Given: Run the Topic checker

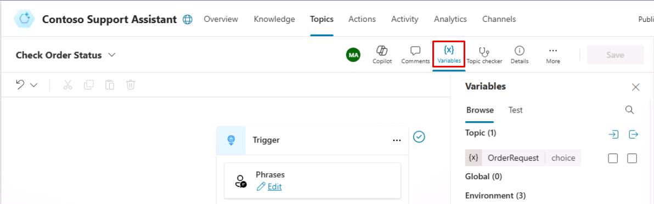Looking at the screenshot, I should tap(484, 55).
